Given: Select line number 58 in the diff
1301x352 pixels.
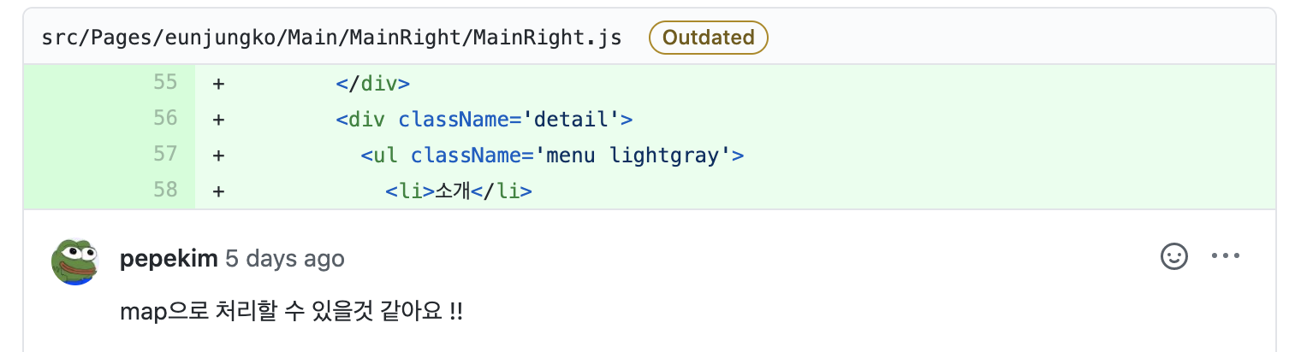Looking at the screenshot, I should [164, 190].
